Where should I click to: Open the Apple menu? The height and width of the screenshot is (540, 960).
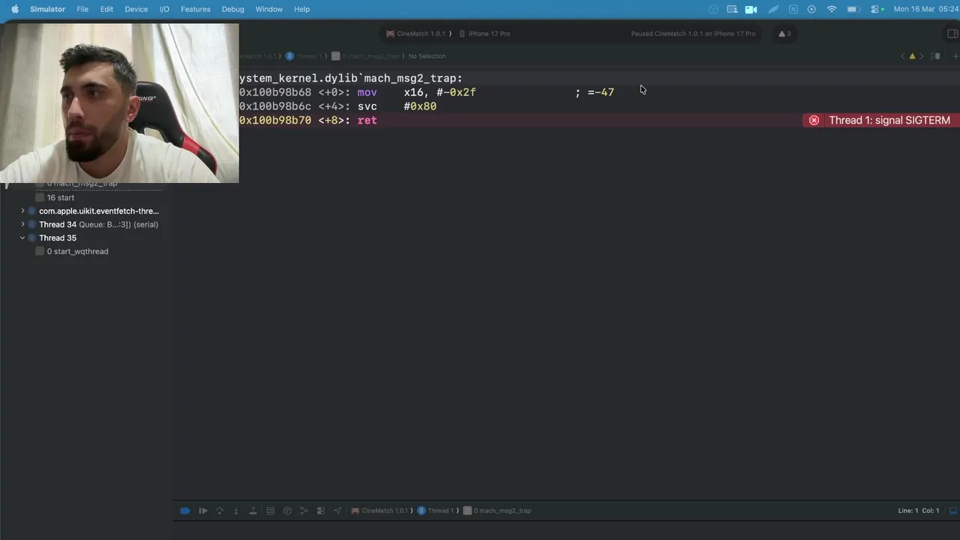[x=14, y=9]
